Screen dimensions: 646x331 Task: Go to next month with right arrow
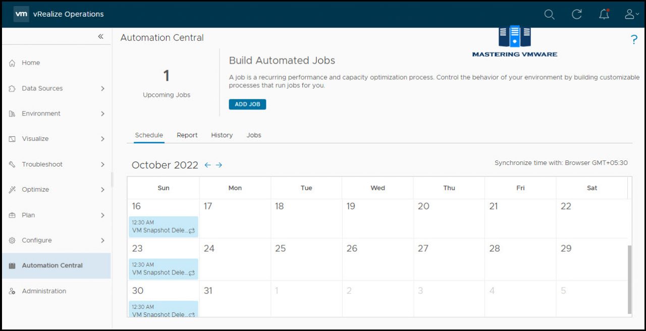219,165
